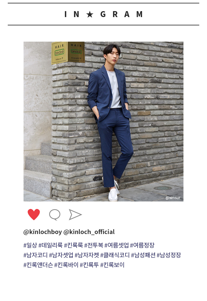Click the #전투복 hashtag
207x301 pixels.
[x=94, y=245]
